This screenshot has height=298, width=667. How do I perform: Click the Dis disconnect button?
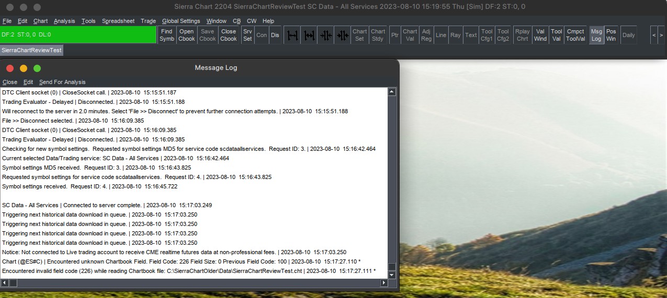click(x=275, y=35)
